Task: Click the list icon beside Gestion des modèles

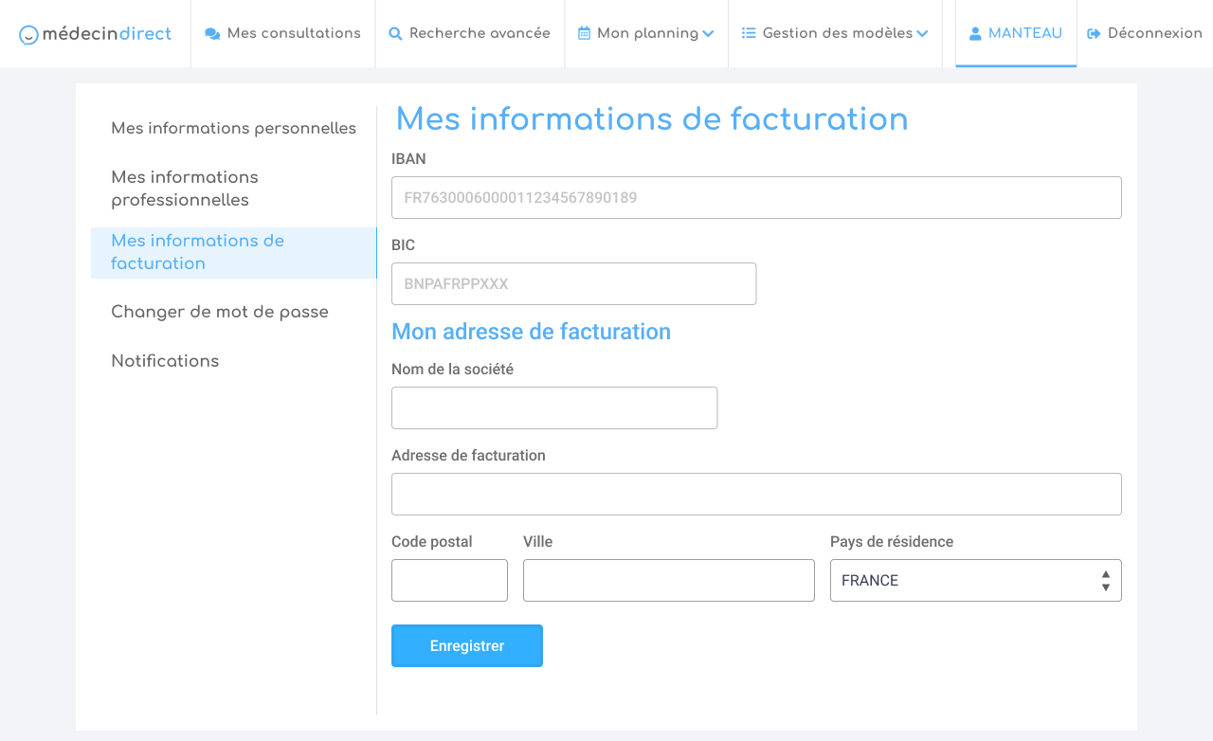Action: (749, 33)
